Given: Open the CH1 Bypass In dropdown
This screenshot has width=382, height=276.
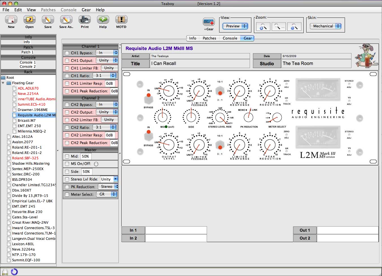Looking at the screenshot, I should pos(107,53).
